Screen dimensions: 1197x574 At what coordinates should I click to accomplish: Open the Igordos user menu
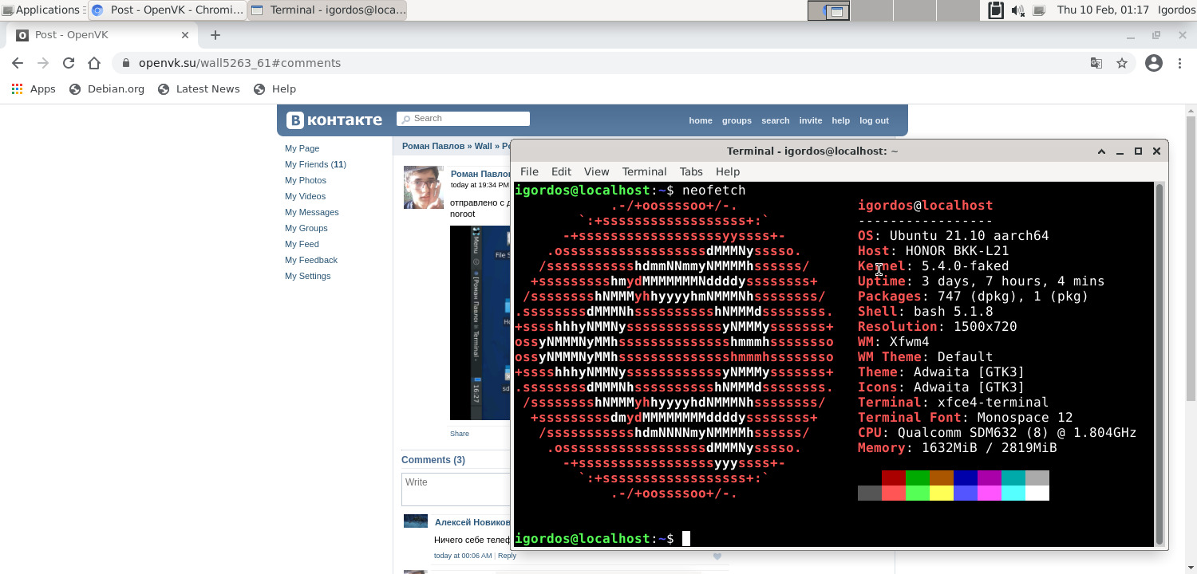pyautogui.click(x=1176, y=10)
